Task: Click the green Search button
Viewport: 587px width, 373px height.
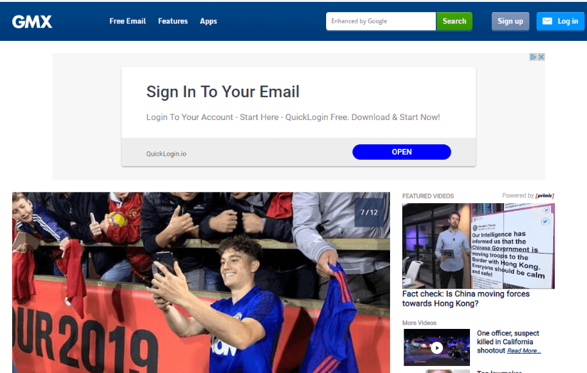Action: (x=454, y=21)
